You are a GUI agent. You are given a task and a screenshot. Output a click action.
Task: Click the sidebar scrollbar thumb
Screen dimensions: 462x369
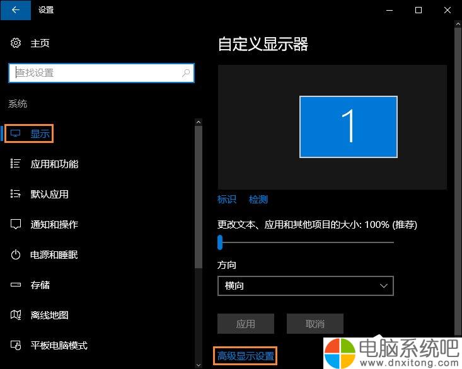pyautogui.click(x=199, y=197)
